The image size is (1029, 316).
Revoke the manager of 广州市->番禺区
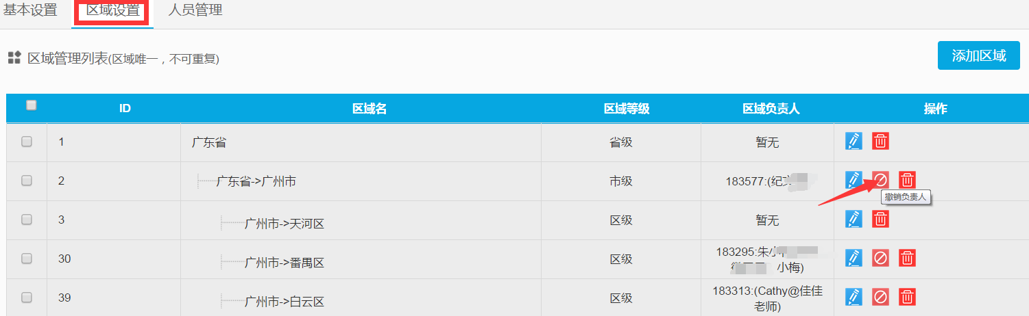tap(881, 258)
